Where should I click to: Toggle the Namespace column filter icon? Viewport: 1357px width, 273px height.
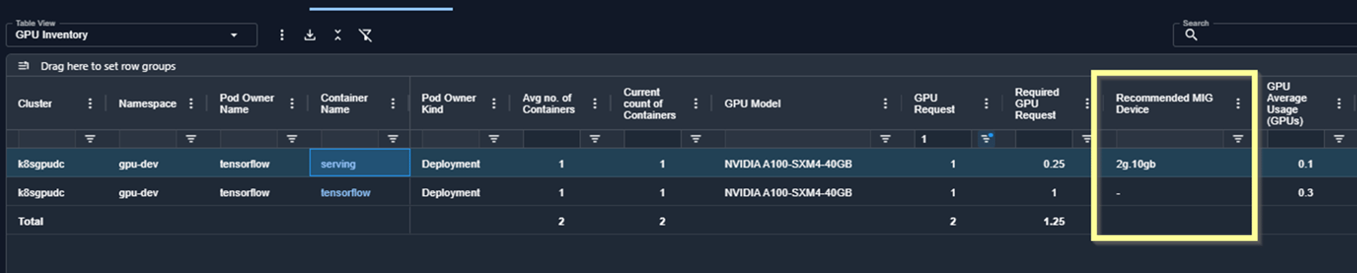point(191,139)
